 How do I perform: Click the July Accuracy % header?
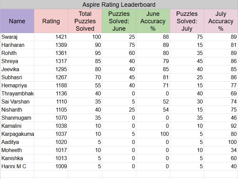coord(221,21)
